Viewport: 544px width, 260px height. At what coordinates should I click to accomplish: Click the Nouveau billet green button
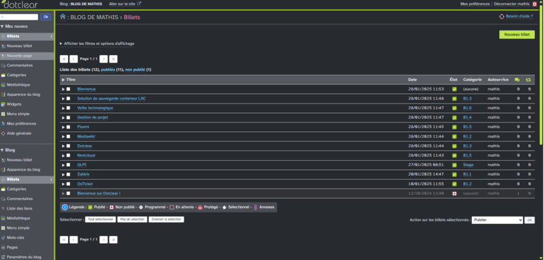(517, 35)
